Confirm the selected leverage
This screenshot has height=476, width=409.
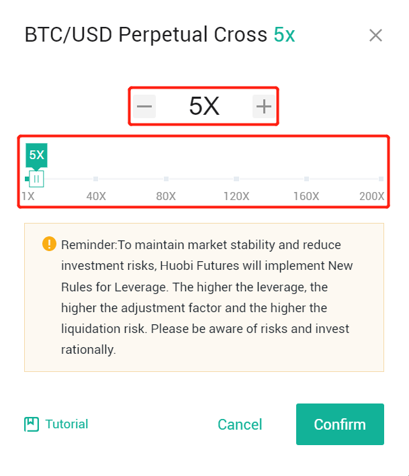point(340,424)
